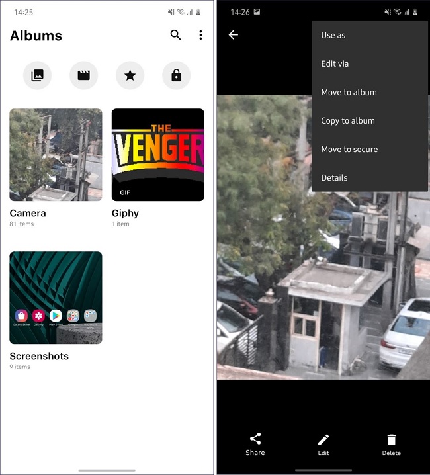This screenshot has height=475, width=430.
Task: Open the locked secure folder icon
Action: [x=176, y=75]
